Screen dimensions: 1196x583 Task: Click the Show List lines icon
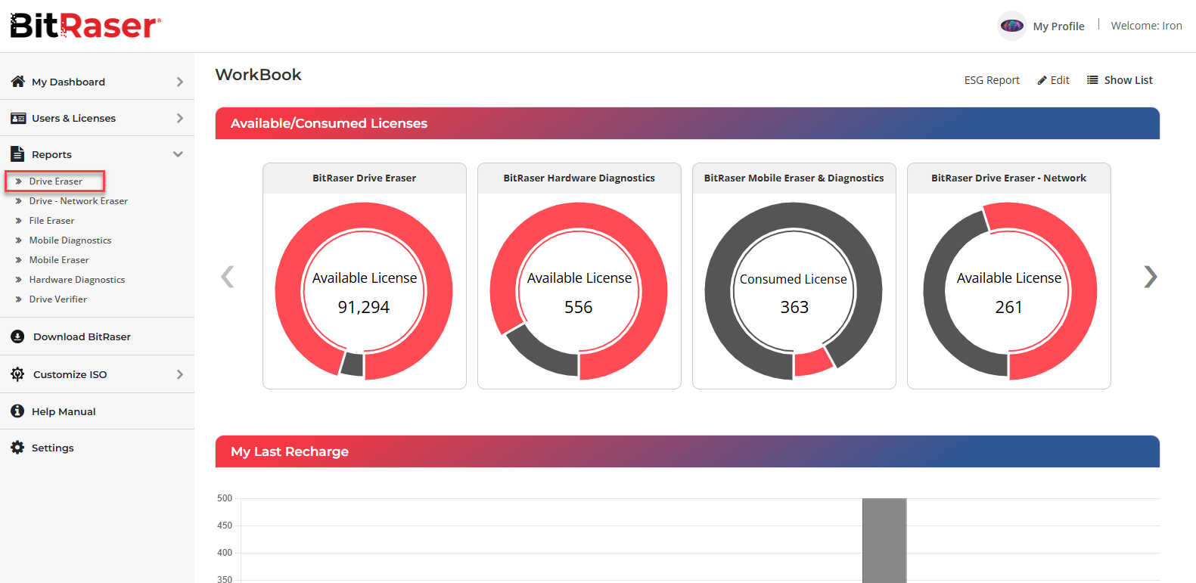coord(1092,80)
